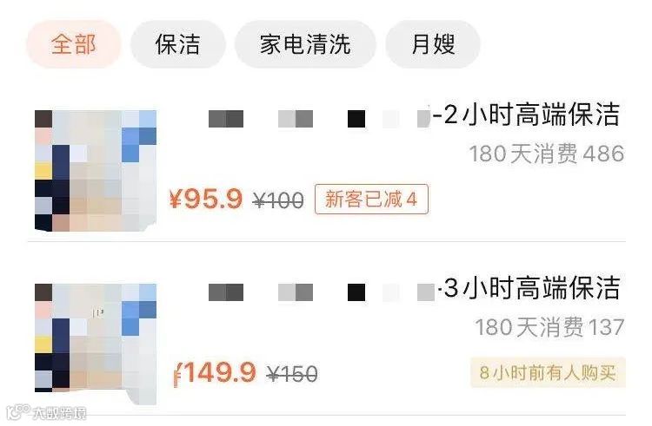Click the yen symbol before 95.9
The width and height of the screenshot is (652, 426).
coord(176,199)
